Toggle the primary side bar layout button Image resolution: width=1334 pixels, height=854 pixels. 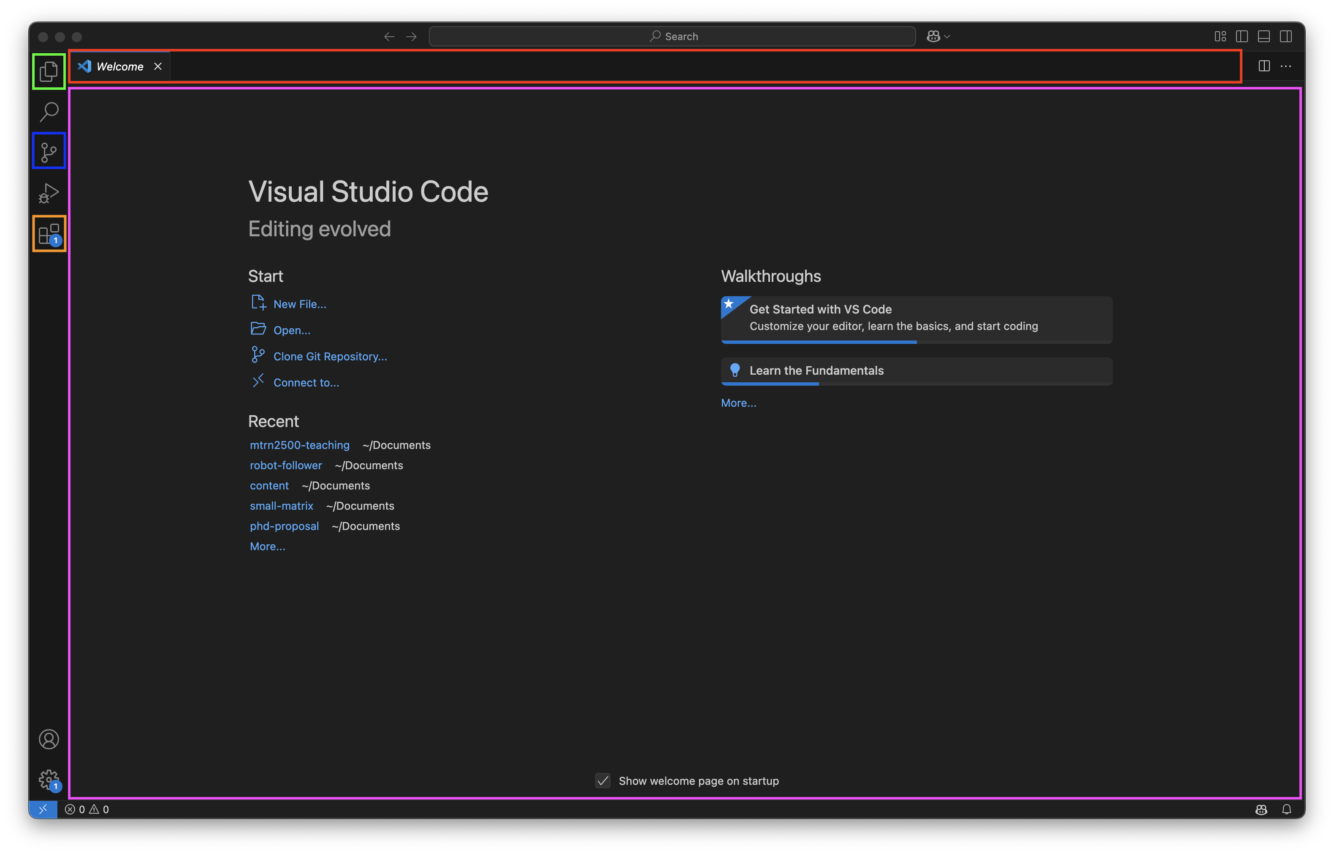tap(1242, 37)
